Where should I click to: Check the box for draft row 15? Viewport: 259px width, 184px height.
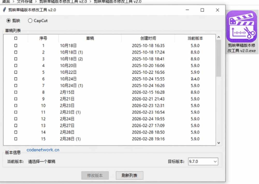pos(16,139)
